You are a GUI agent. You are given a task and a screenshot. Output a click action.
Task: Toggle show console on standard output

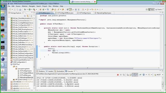[133, 75]
